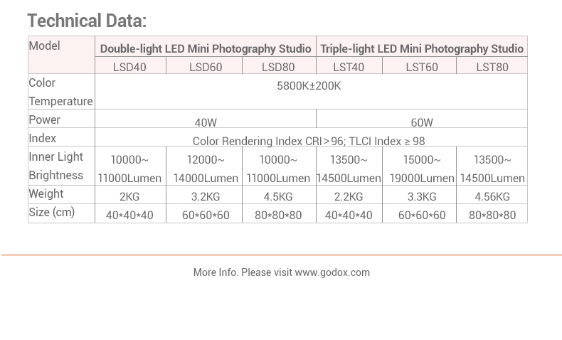Click the LSD80 model cell

tap(278, 67)
